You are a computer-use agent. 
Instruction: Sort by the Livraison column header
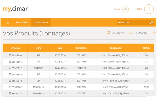[15, 48]
